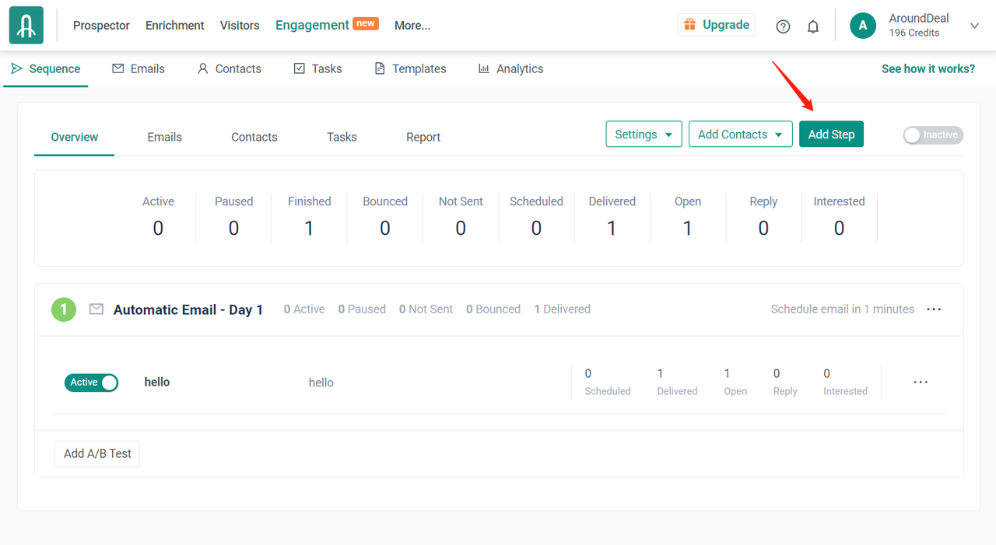Open the See how it works link
Viewport: 996px width, 545px height.
(x=928, y=69)
